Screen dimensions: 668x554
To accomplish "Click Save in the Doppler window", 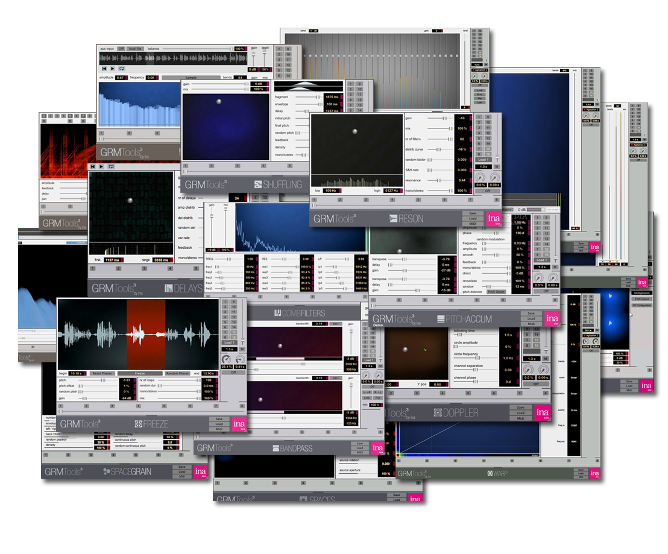I will [521, 407].
